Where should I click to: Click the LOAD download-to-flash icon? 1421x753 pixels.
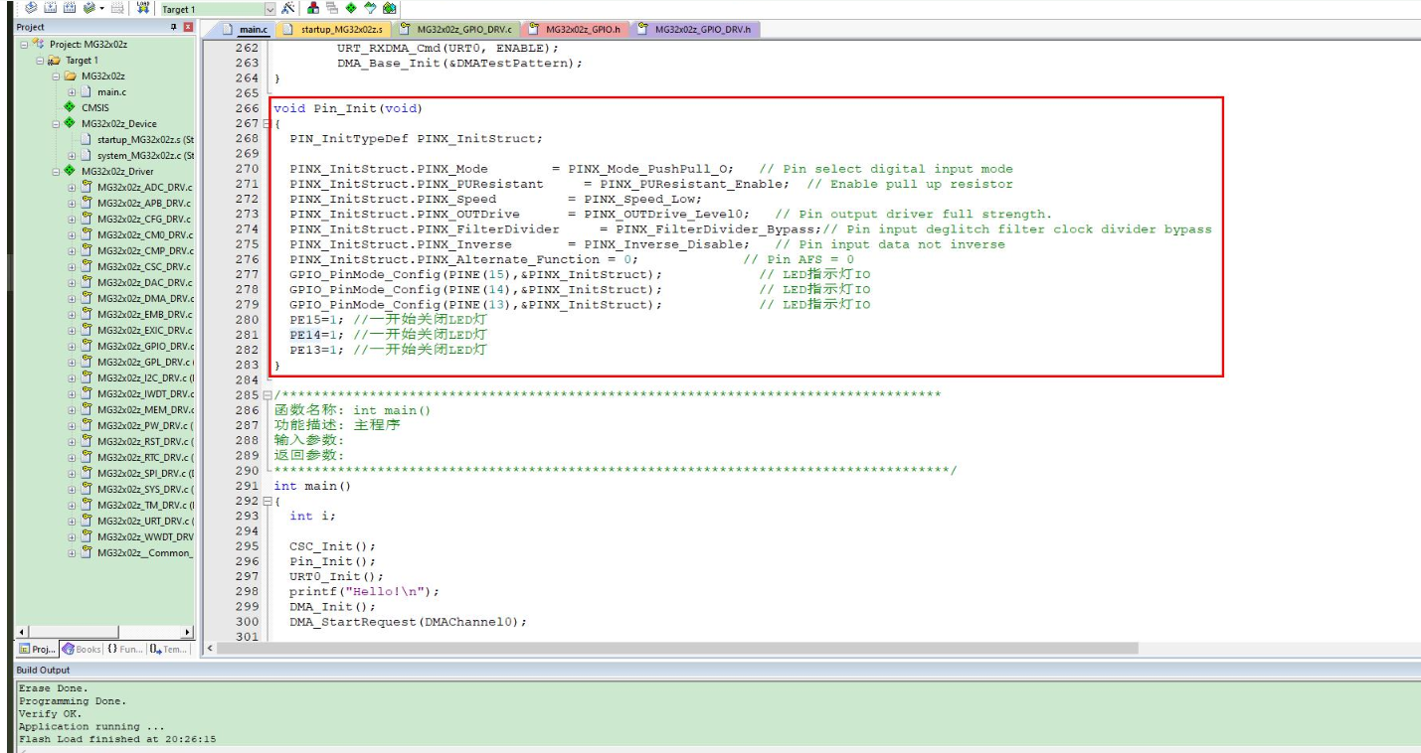tap(143, 8)
